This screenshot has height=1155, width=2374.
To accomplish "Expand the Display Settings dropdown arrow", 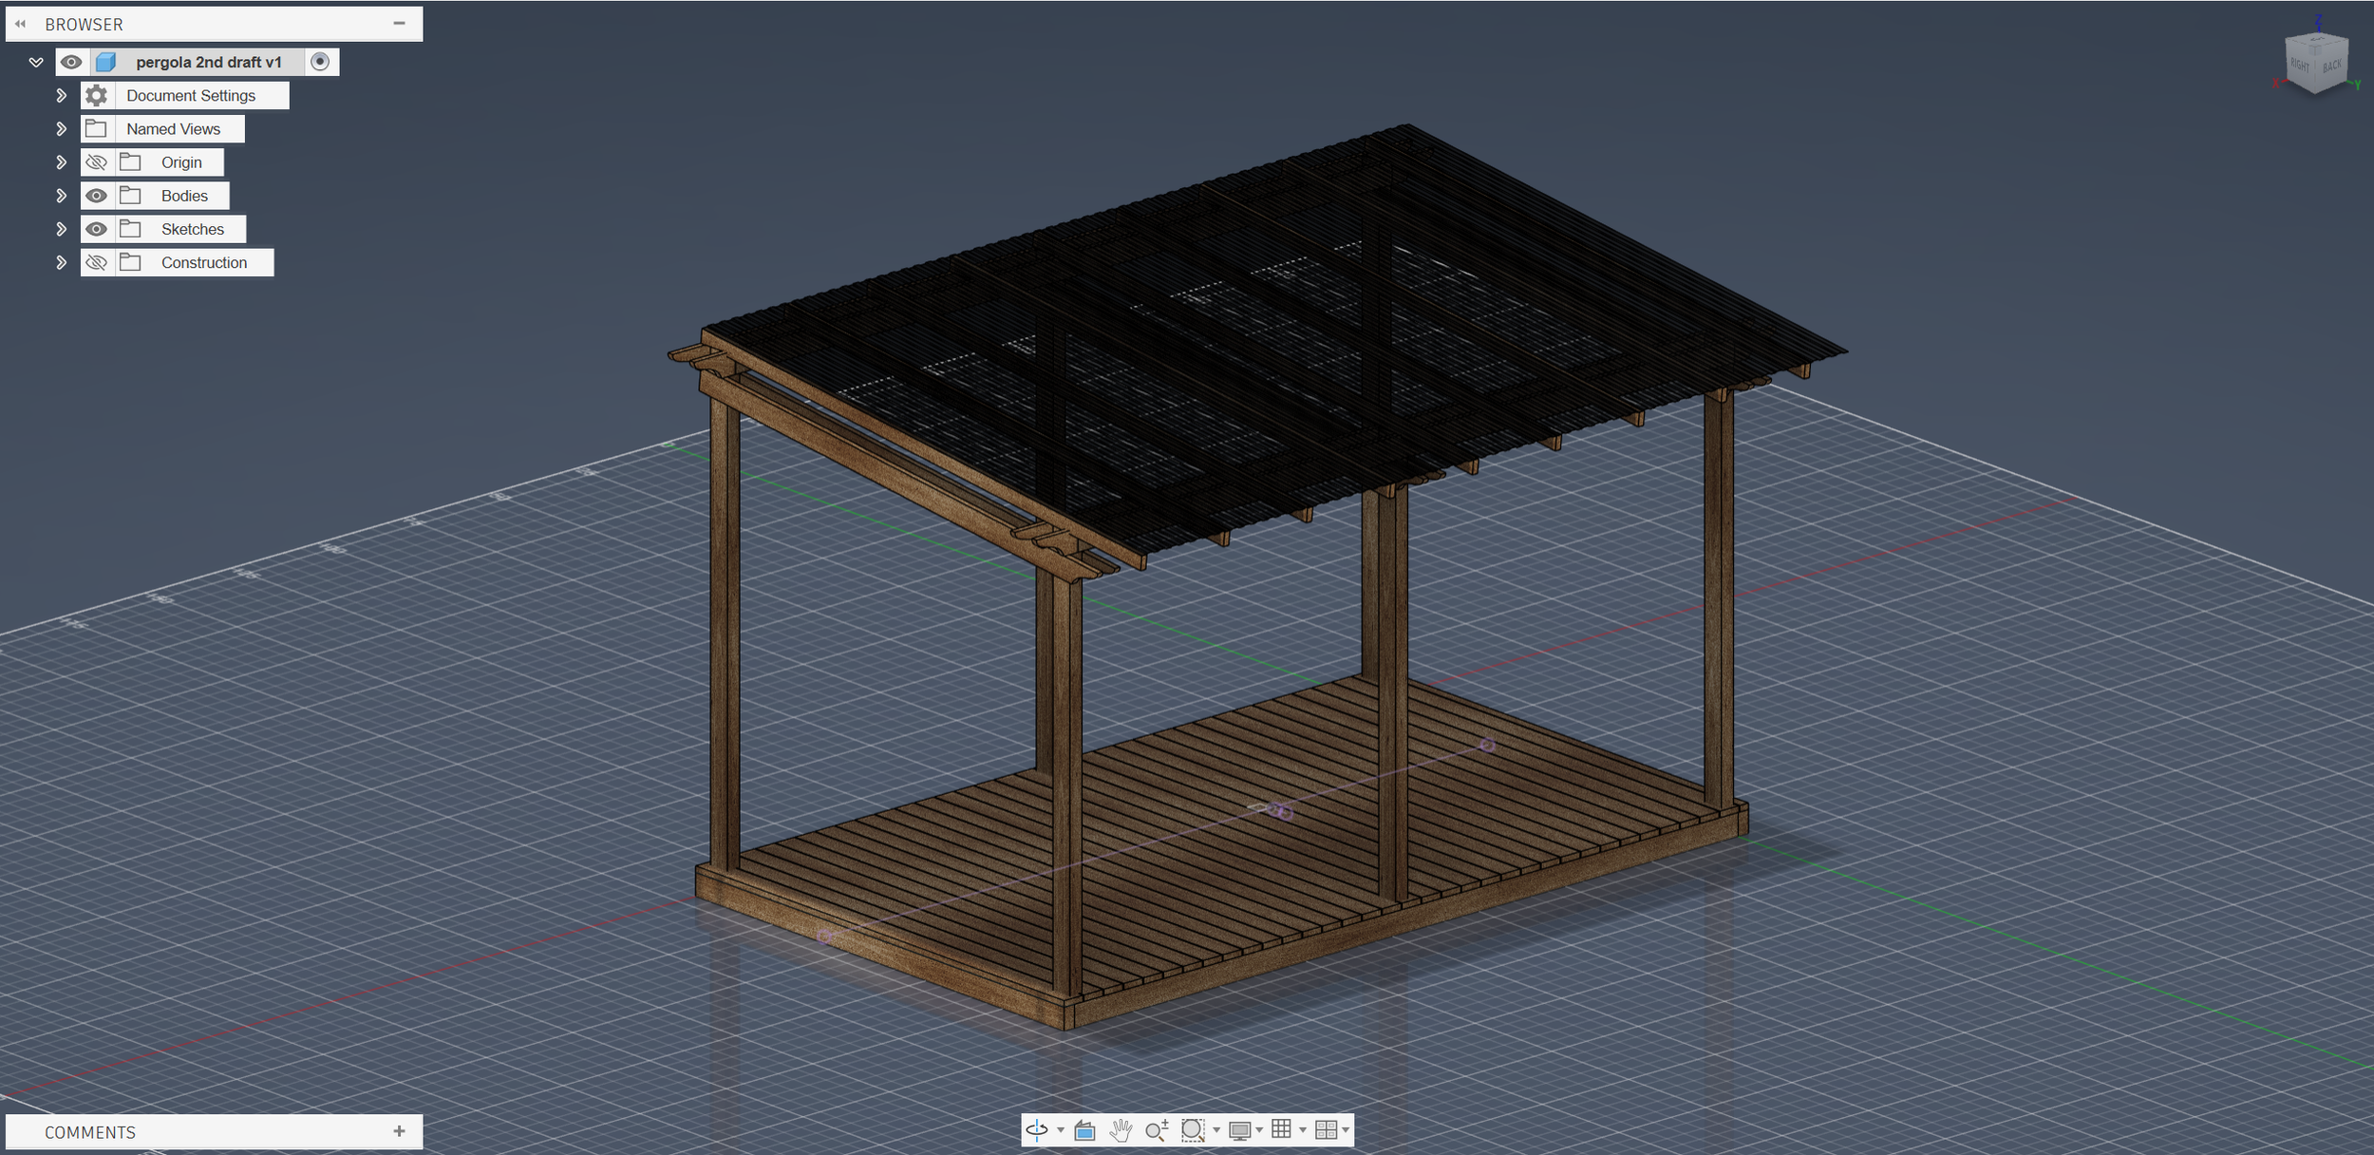I will pyautogui.click(x=1259, y=1130).
